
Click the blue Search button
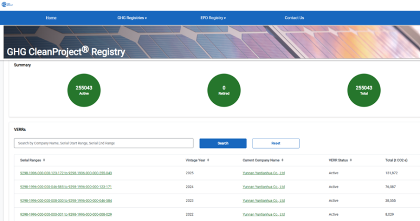pyautogui.click(x=223, y=143)
